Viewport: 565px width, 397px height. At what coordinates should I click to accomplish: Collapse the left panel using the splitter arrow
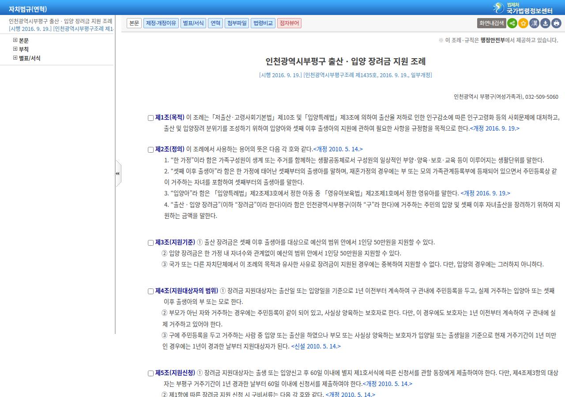point(118,173)
